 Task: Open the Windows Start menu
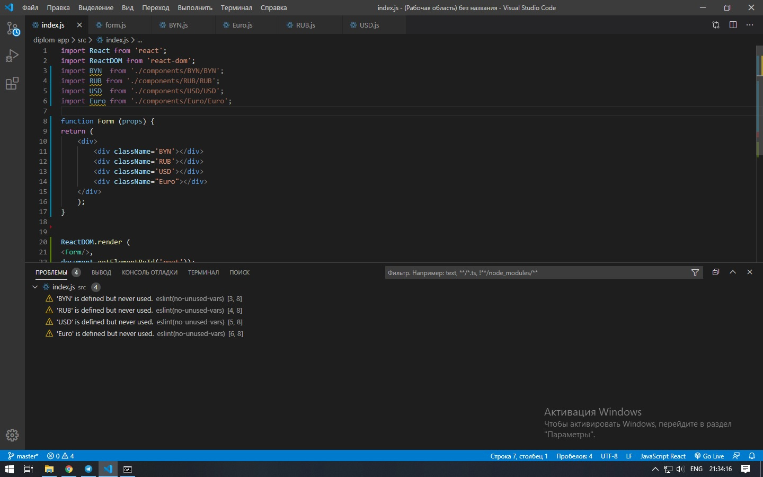coord(9,469)
